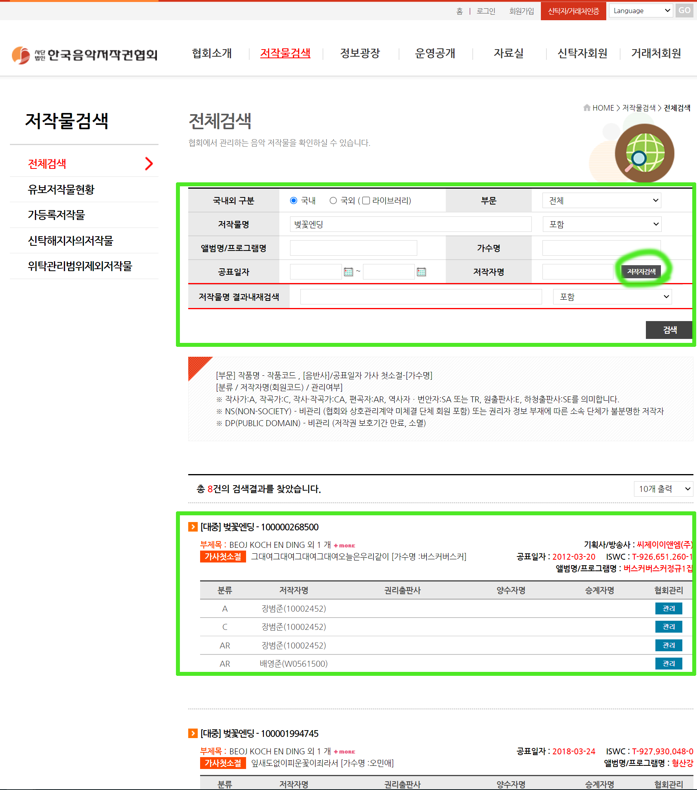Image resolution: width=697 pixels, height=790 pixels.
Task: Click the 검색 search button
Action: tap(669, 330)
